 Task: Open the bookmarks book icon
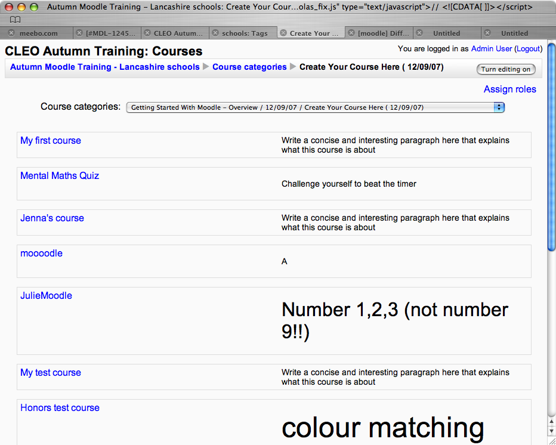pyautogui.click(x=15, y=20)
